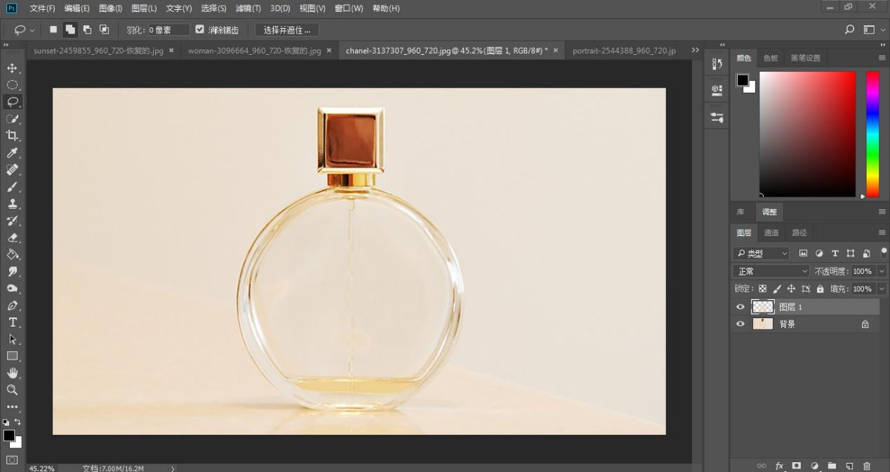Add a layer mask

[x=797, y=466]
